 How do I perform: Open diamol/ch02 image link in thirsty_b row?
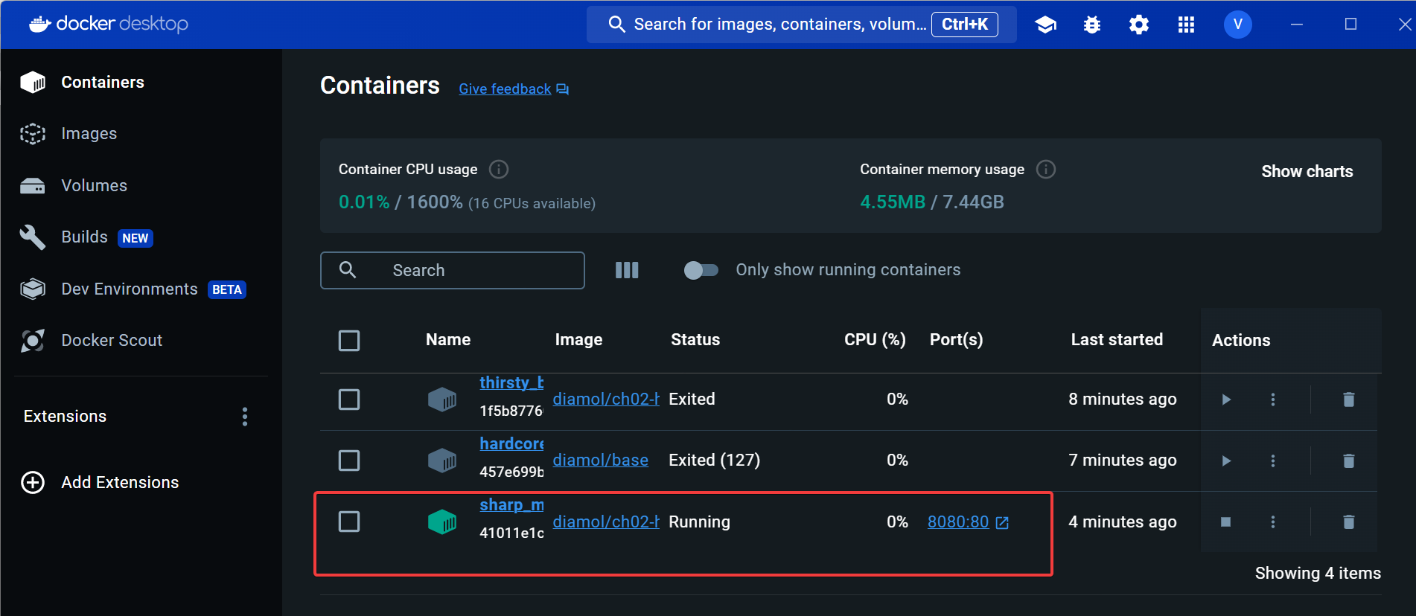(606, 400)
